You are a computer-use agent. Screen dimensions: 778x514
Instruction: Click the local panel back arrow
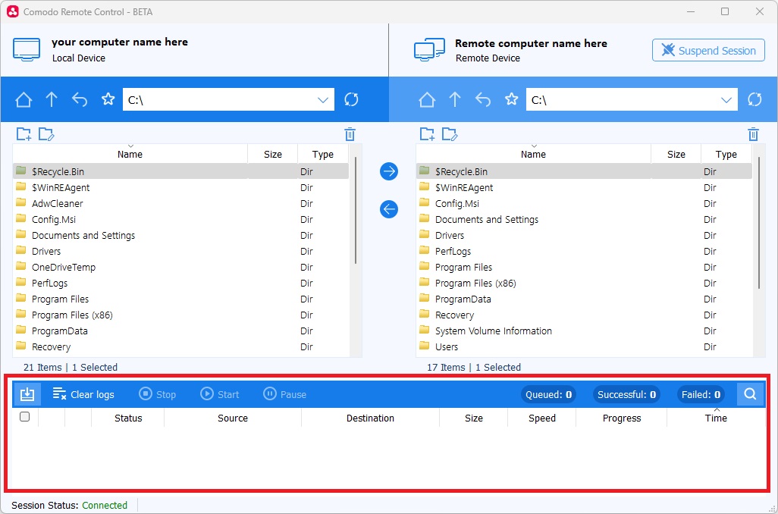coord(80,99)
